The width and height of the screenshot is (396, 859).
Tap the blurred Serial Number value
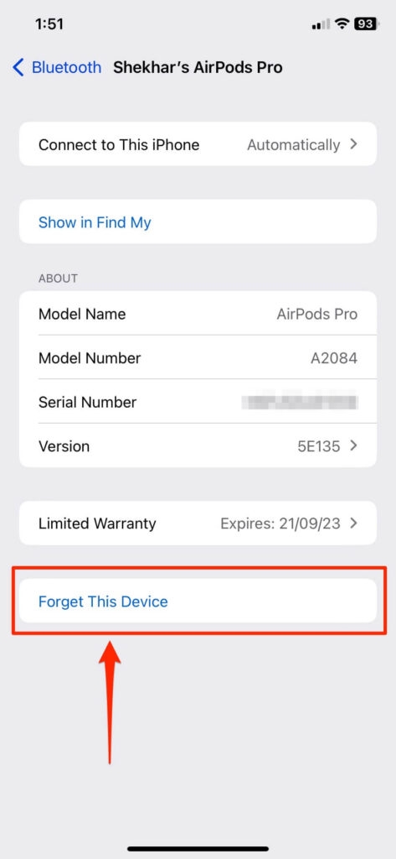coord(300,402)
